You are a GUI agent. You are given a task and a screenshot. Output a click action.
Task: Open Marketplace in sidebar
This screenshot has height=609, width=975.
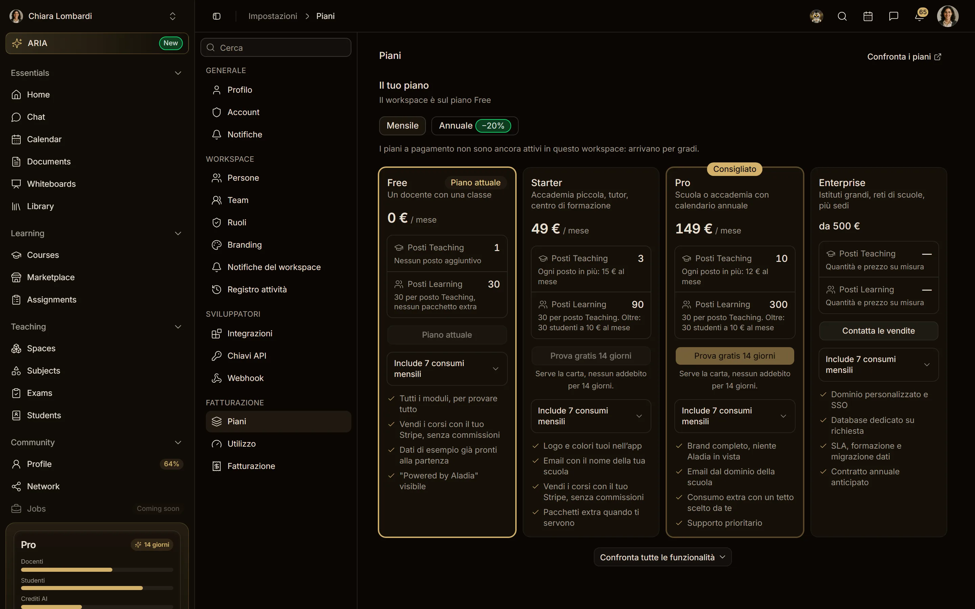[x=97, y=277]
